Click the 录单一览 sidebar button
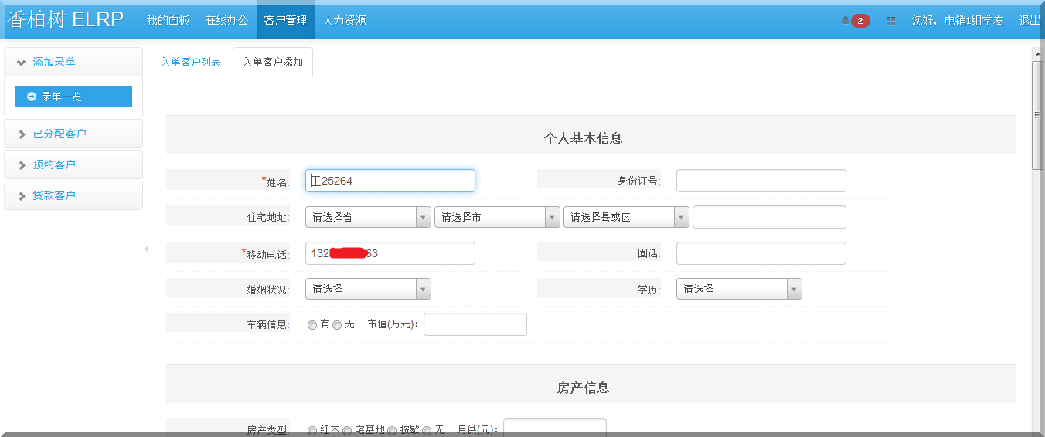This screenshot has height=437, width=1045. (x=73, y=97)
